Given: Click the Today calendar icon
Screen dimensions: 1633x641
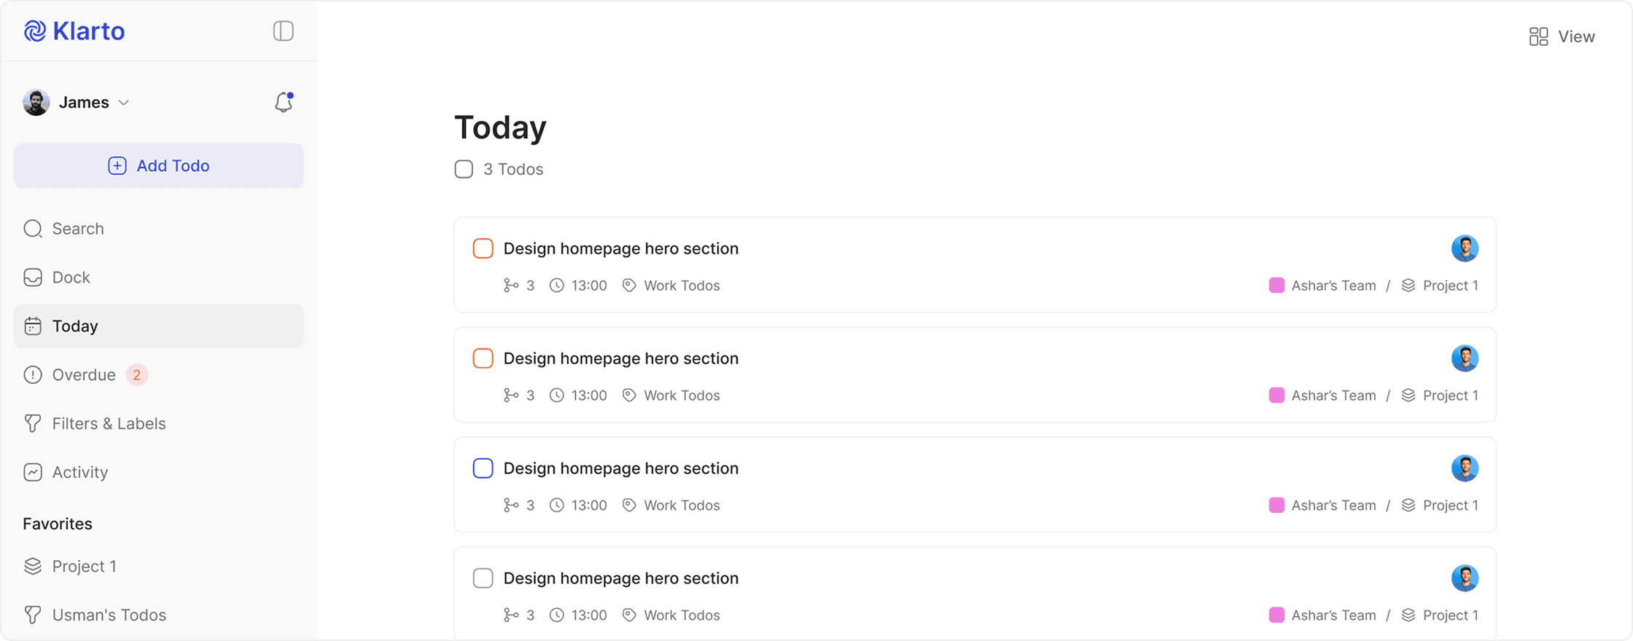Looking at the screenshot, I should pos(33,326).
